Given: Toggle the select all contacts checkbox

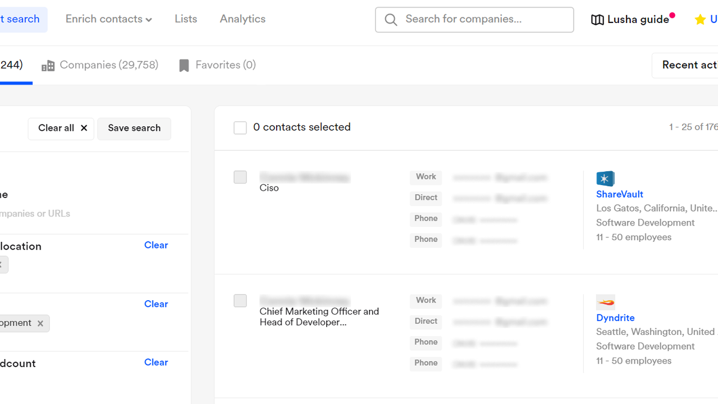Looking at the screenshot, I should (240, 128).
